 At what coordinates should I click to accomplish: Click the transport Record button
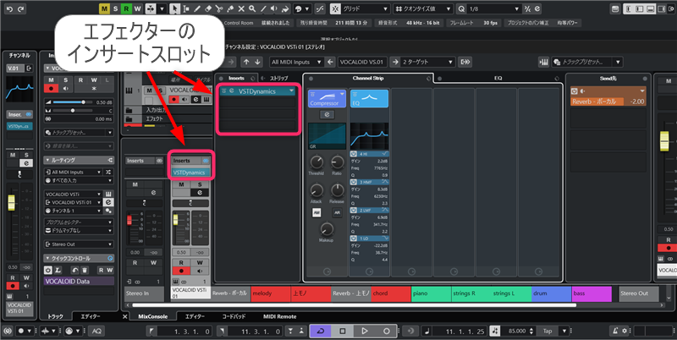click(x=387, y=331)
